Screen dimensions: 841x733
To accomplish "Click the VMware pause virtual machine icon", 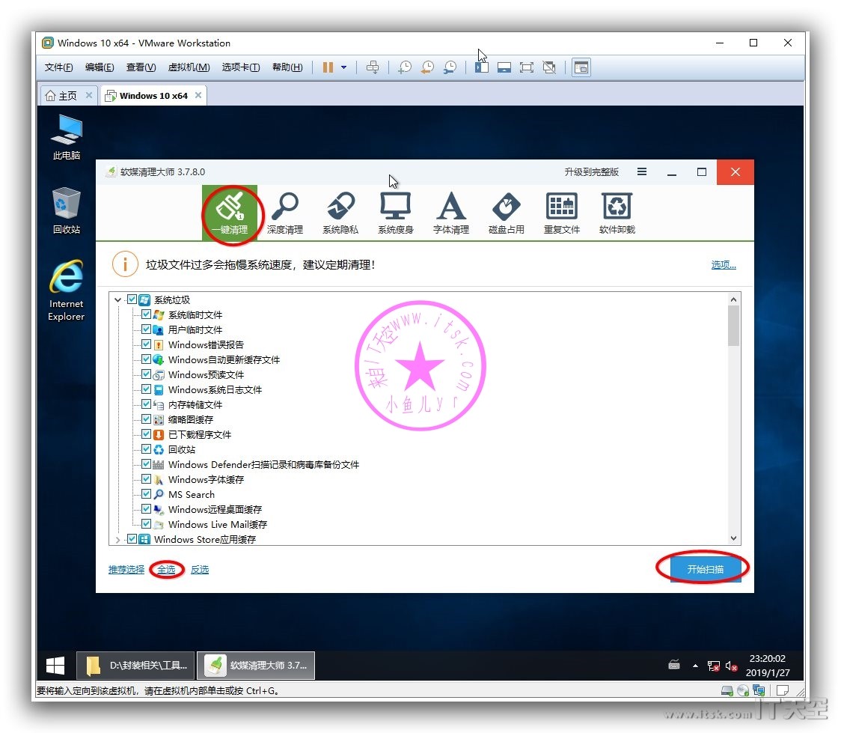I will coord(328,67).
